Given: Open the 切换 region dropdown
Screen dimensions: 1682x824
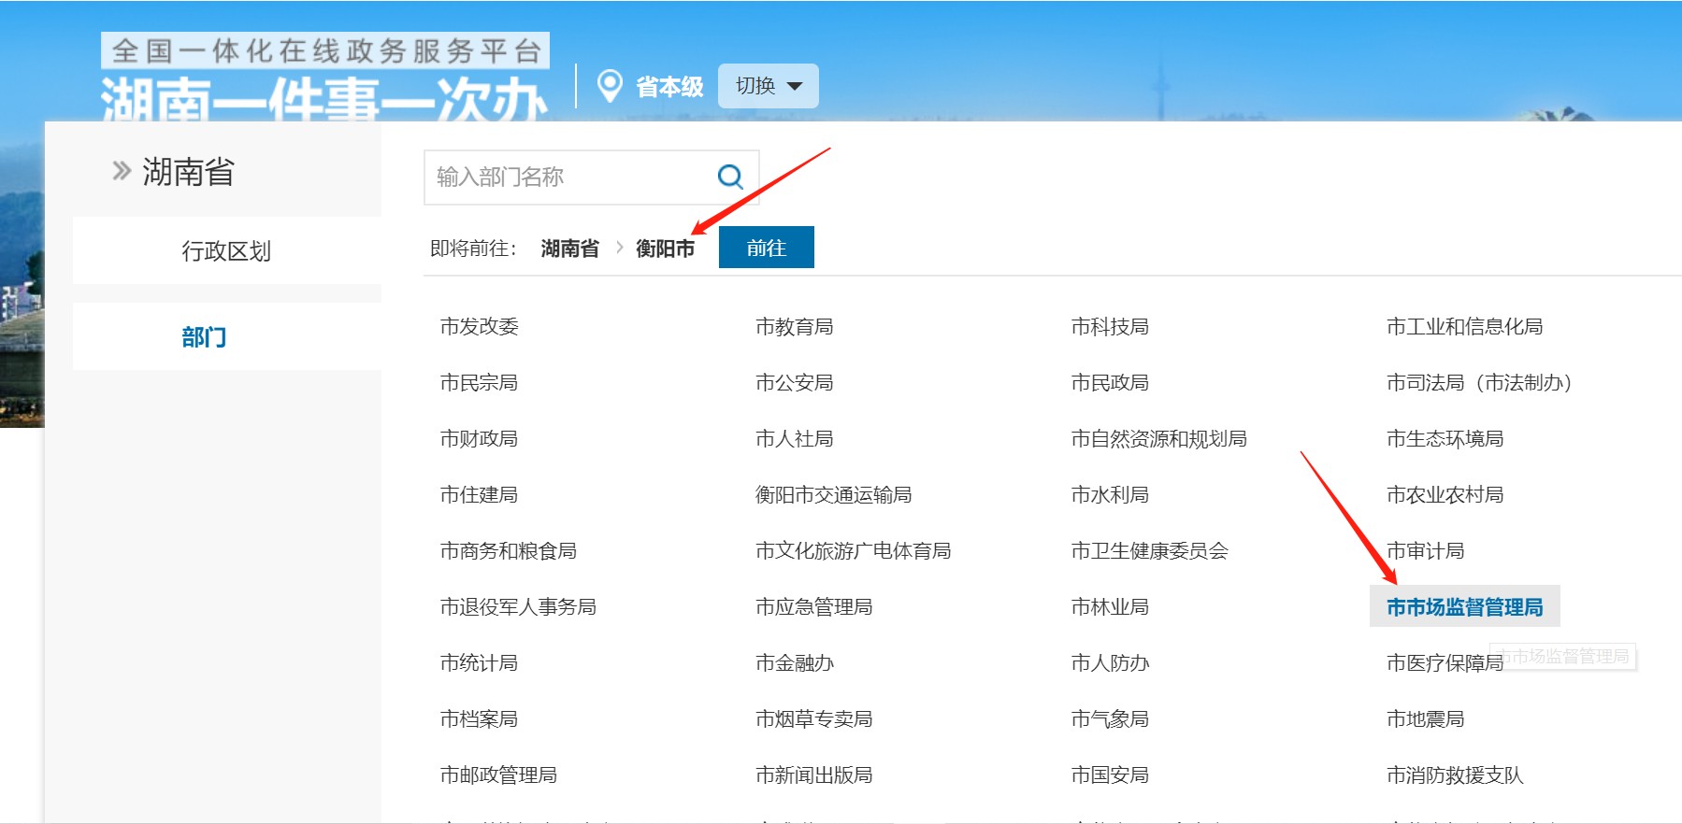Looking at the screenshot, I should pyautogui.click(x=768, y=86).
